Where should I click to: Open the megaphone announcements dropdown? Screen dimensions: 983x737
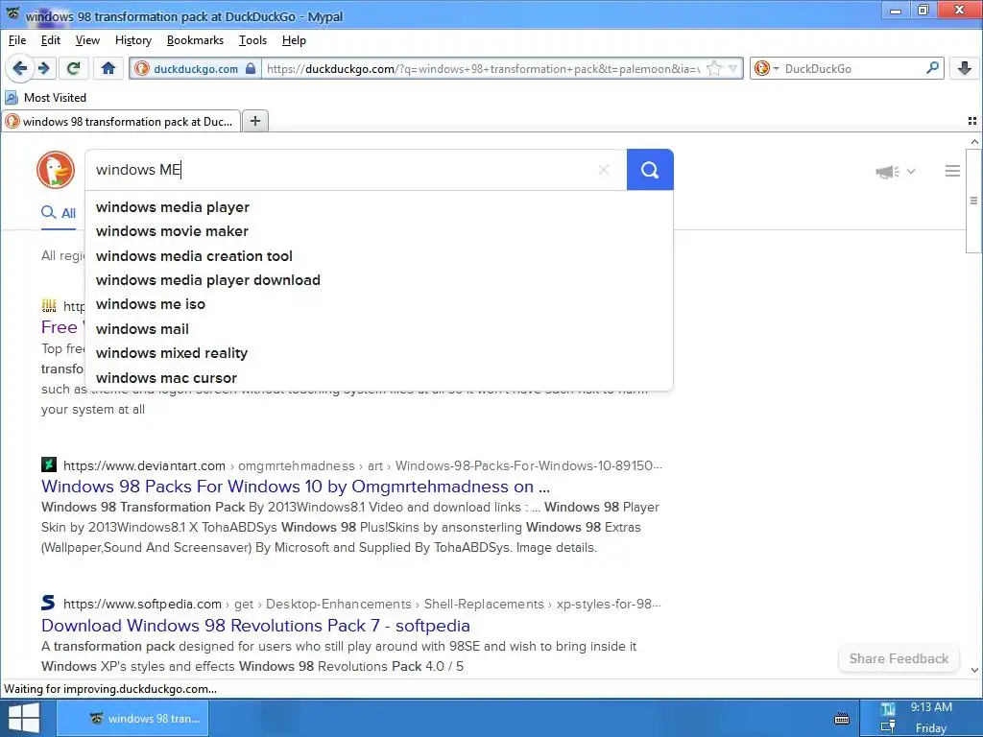[x=896, y=171]
